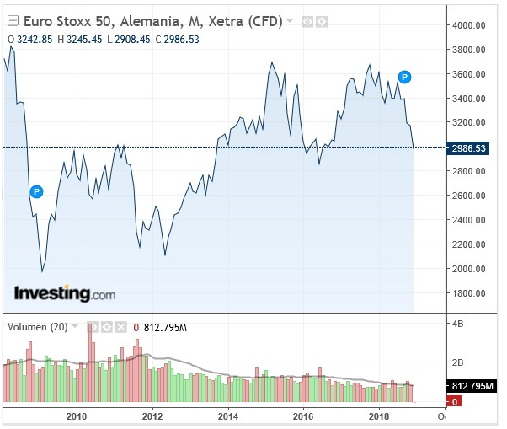Click the 2014 label on time axis
The image size is (507, 429).
[228, 416]
